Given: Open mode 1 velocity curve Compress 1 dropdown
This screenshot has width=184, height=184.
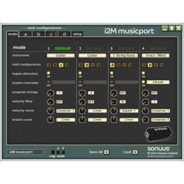Looking at the screenshot, I should tap(66, 111).
